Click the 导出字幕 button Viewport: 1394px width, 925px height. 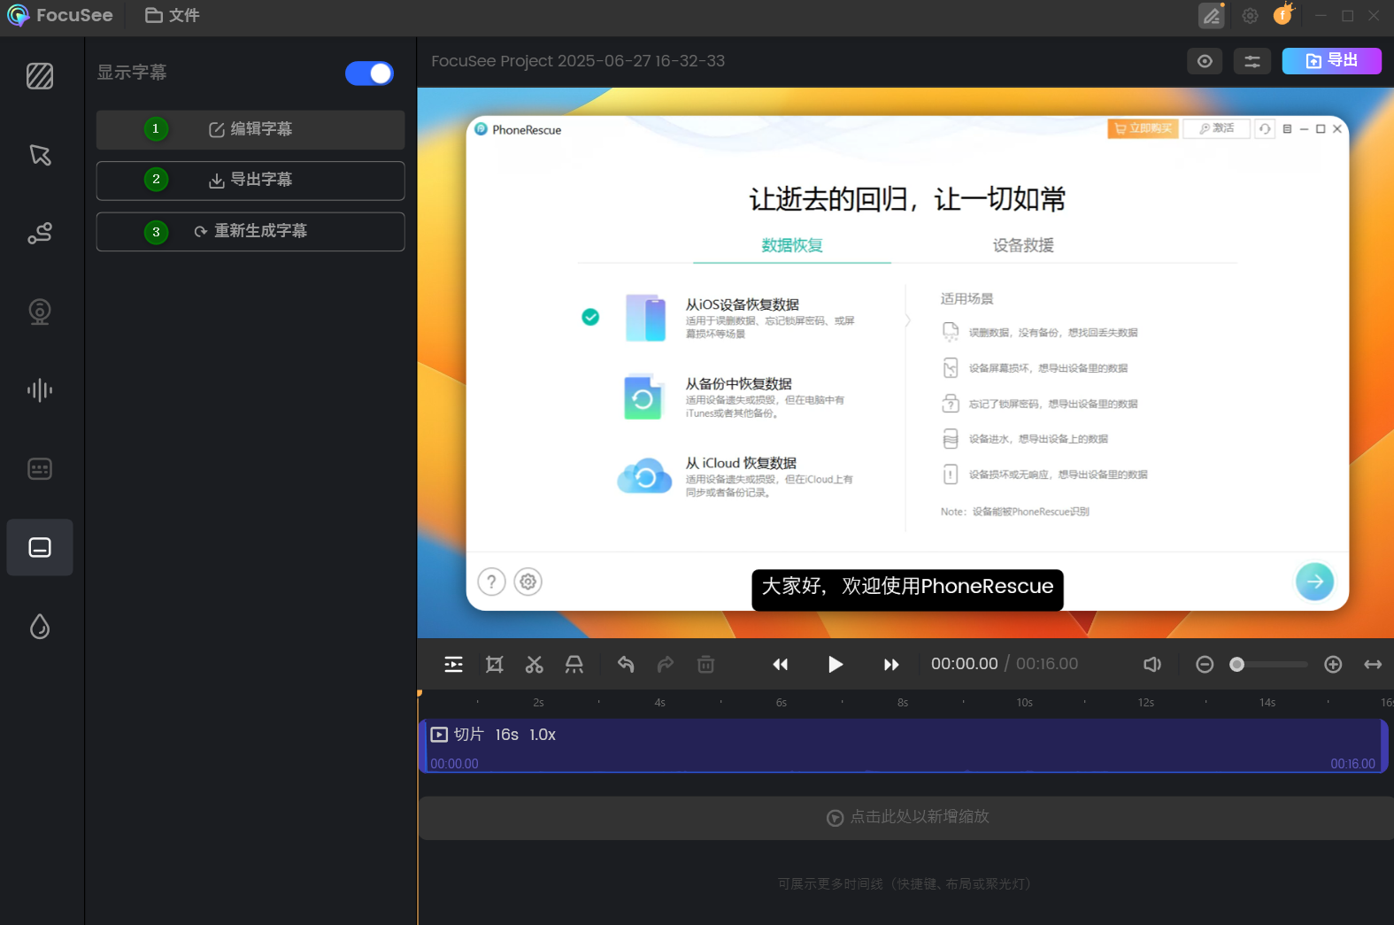[x=250, y=180]
